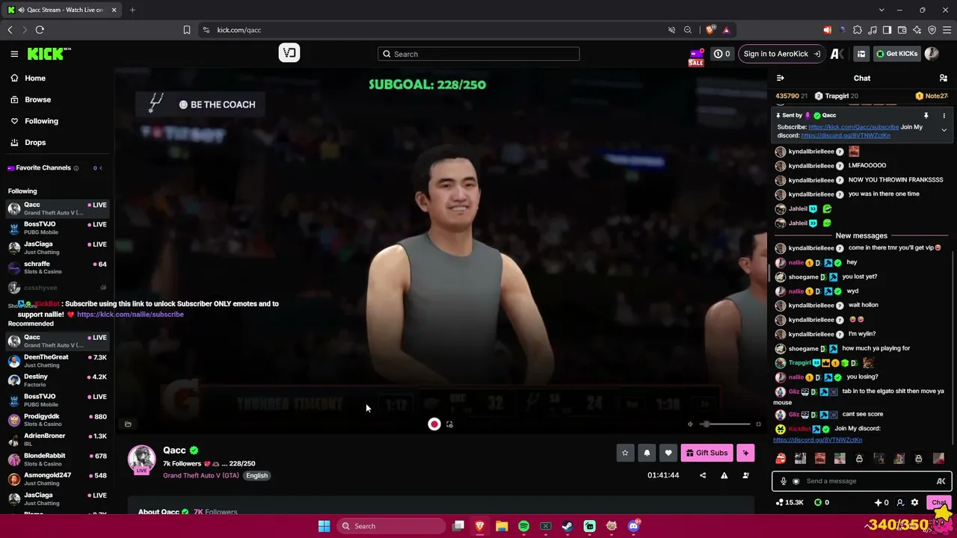Adjust the player volume slider
Image resolution: width=957 pixels, height=538 pixels.
coord(725,424)
